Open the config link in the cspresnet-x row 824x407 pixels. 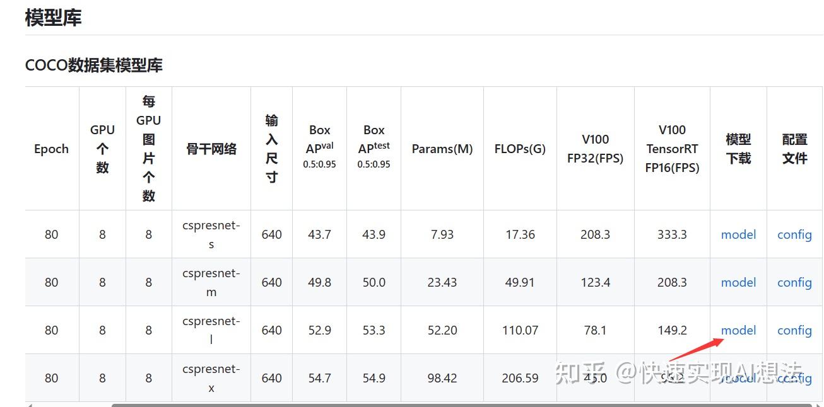(x=794, y=378)
